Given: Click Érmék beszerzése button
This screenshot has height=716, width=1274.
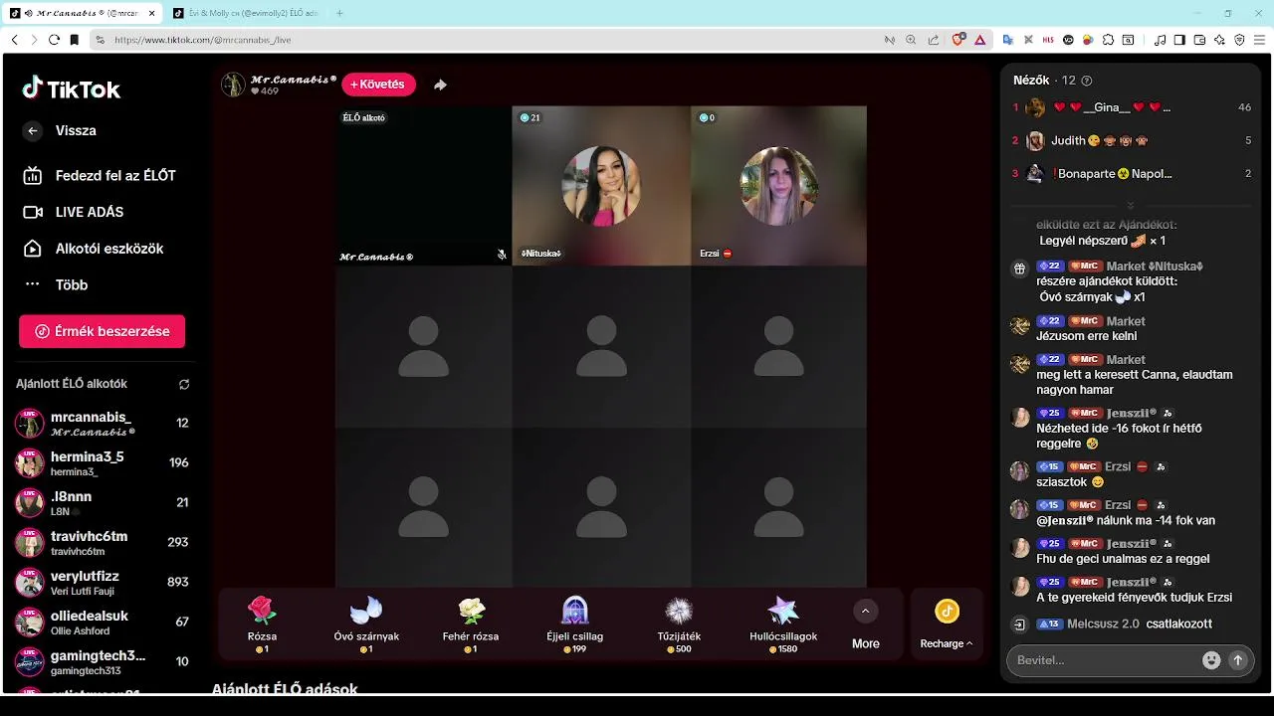Looking at the screenshot, I should (102, 331).
